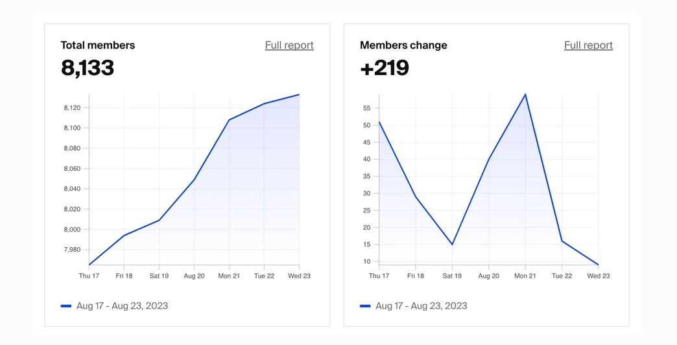The width and height of the screenshot is (677, 345).
Task: Click the Wed 23 end point in Total members chart
Action: click(299, 95)
